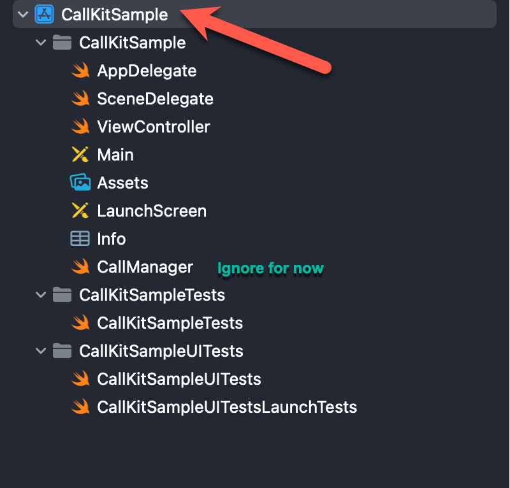Image resolution: width=510 pixels, height=488 pixels.
Task: Click the Main storyboard icon
Action: tap(80, 154)
